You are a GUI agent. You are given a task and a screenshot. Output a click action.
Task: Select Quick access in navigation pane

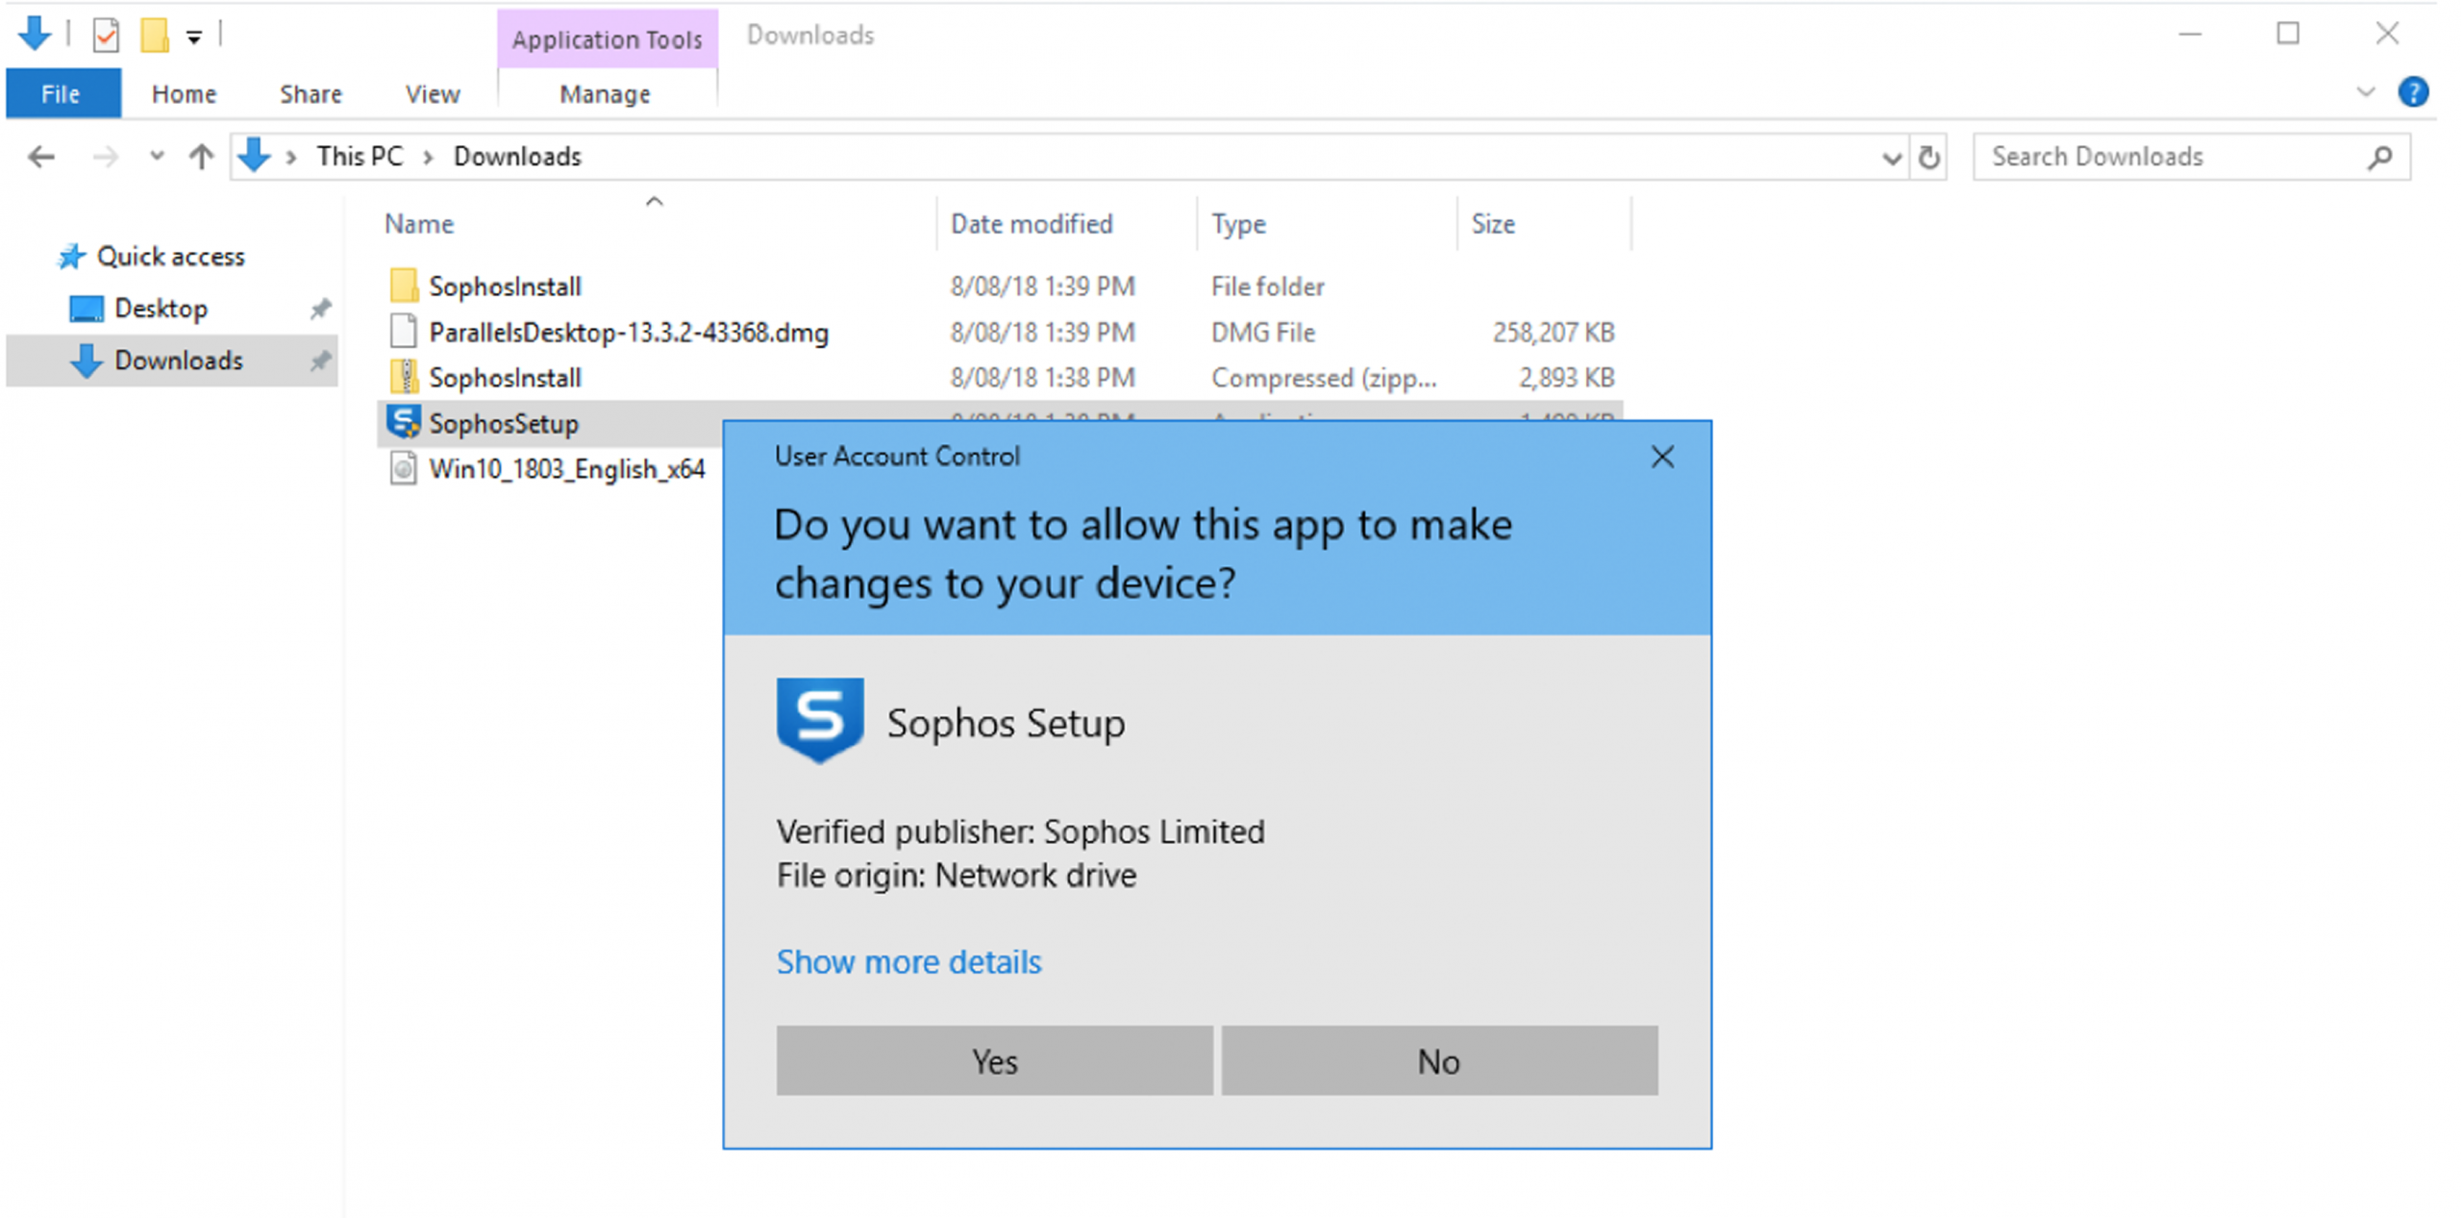click(170, 257)
